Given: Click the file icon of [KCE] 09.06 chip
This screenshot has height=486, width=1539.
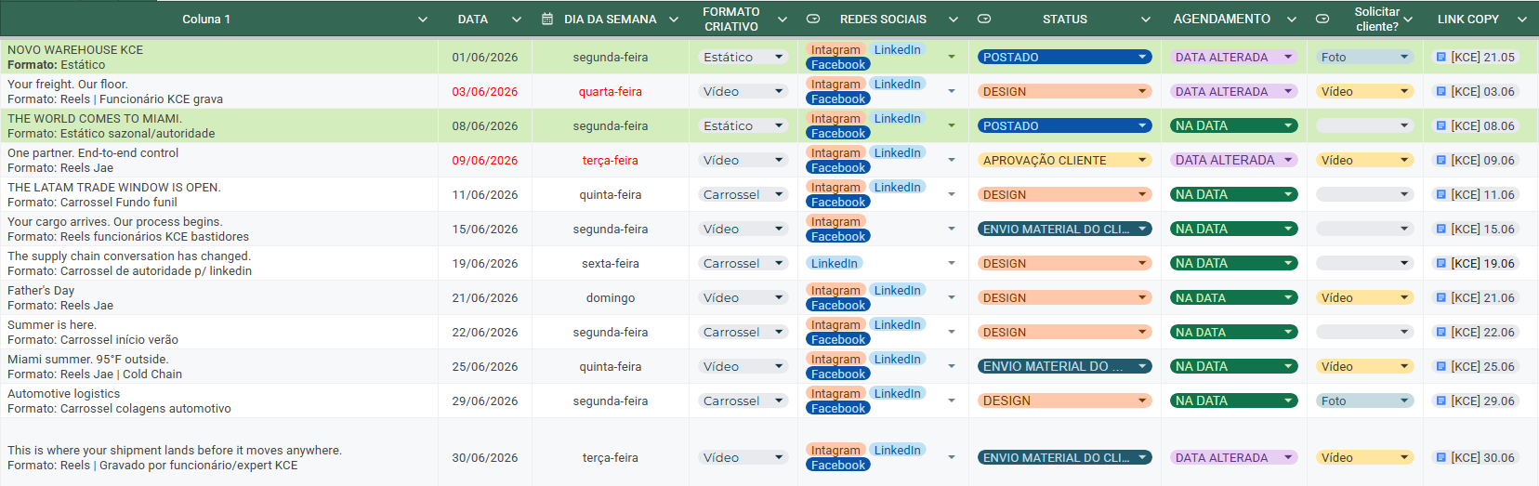Looking at the screenshot, I should (x=1441, y=160).
